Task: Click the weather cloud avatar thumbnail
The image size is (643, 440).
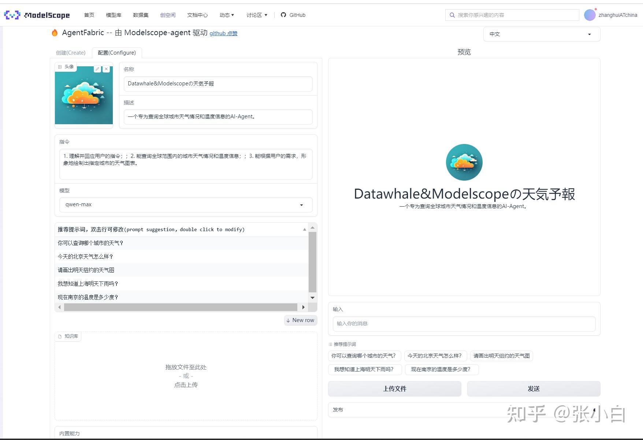Action: [x=84, y=95]
